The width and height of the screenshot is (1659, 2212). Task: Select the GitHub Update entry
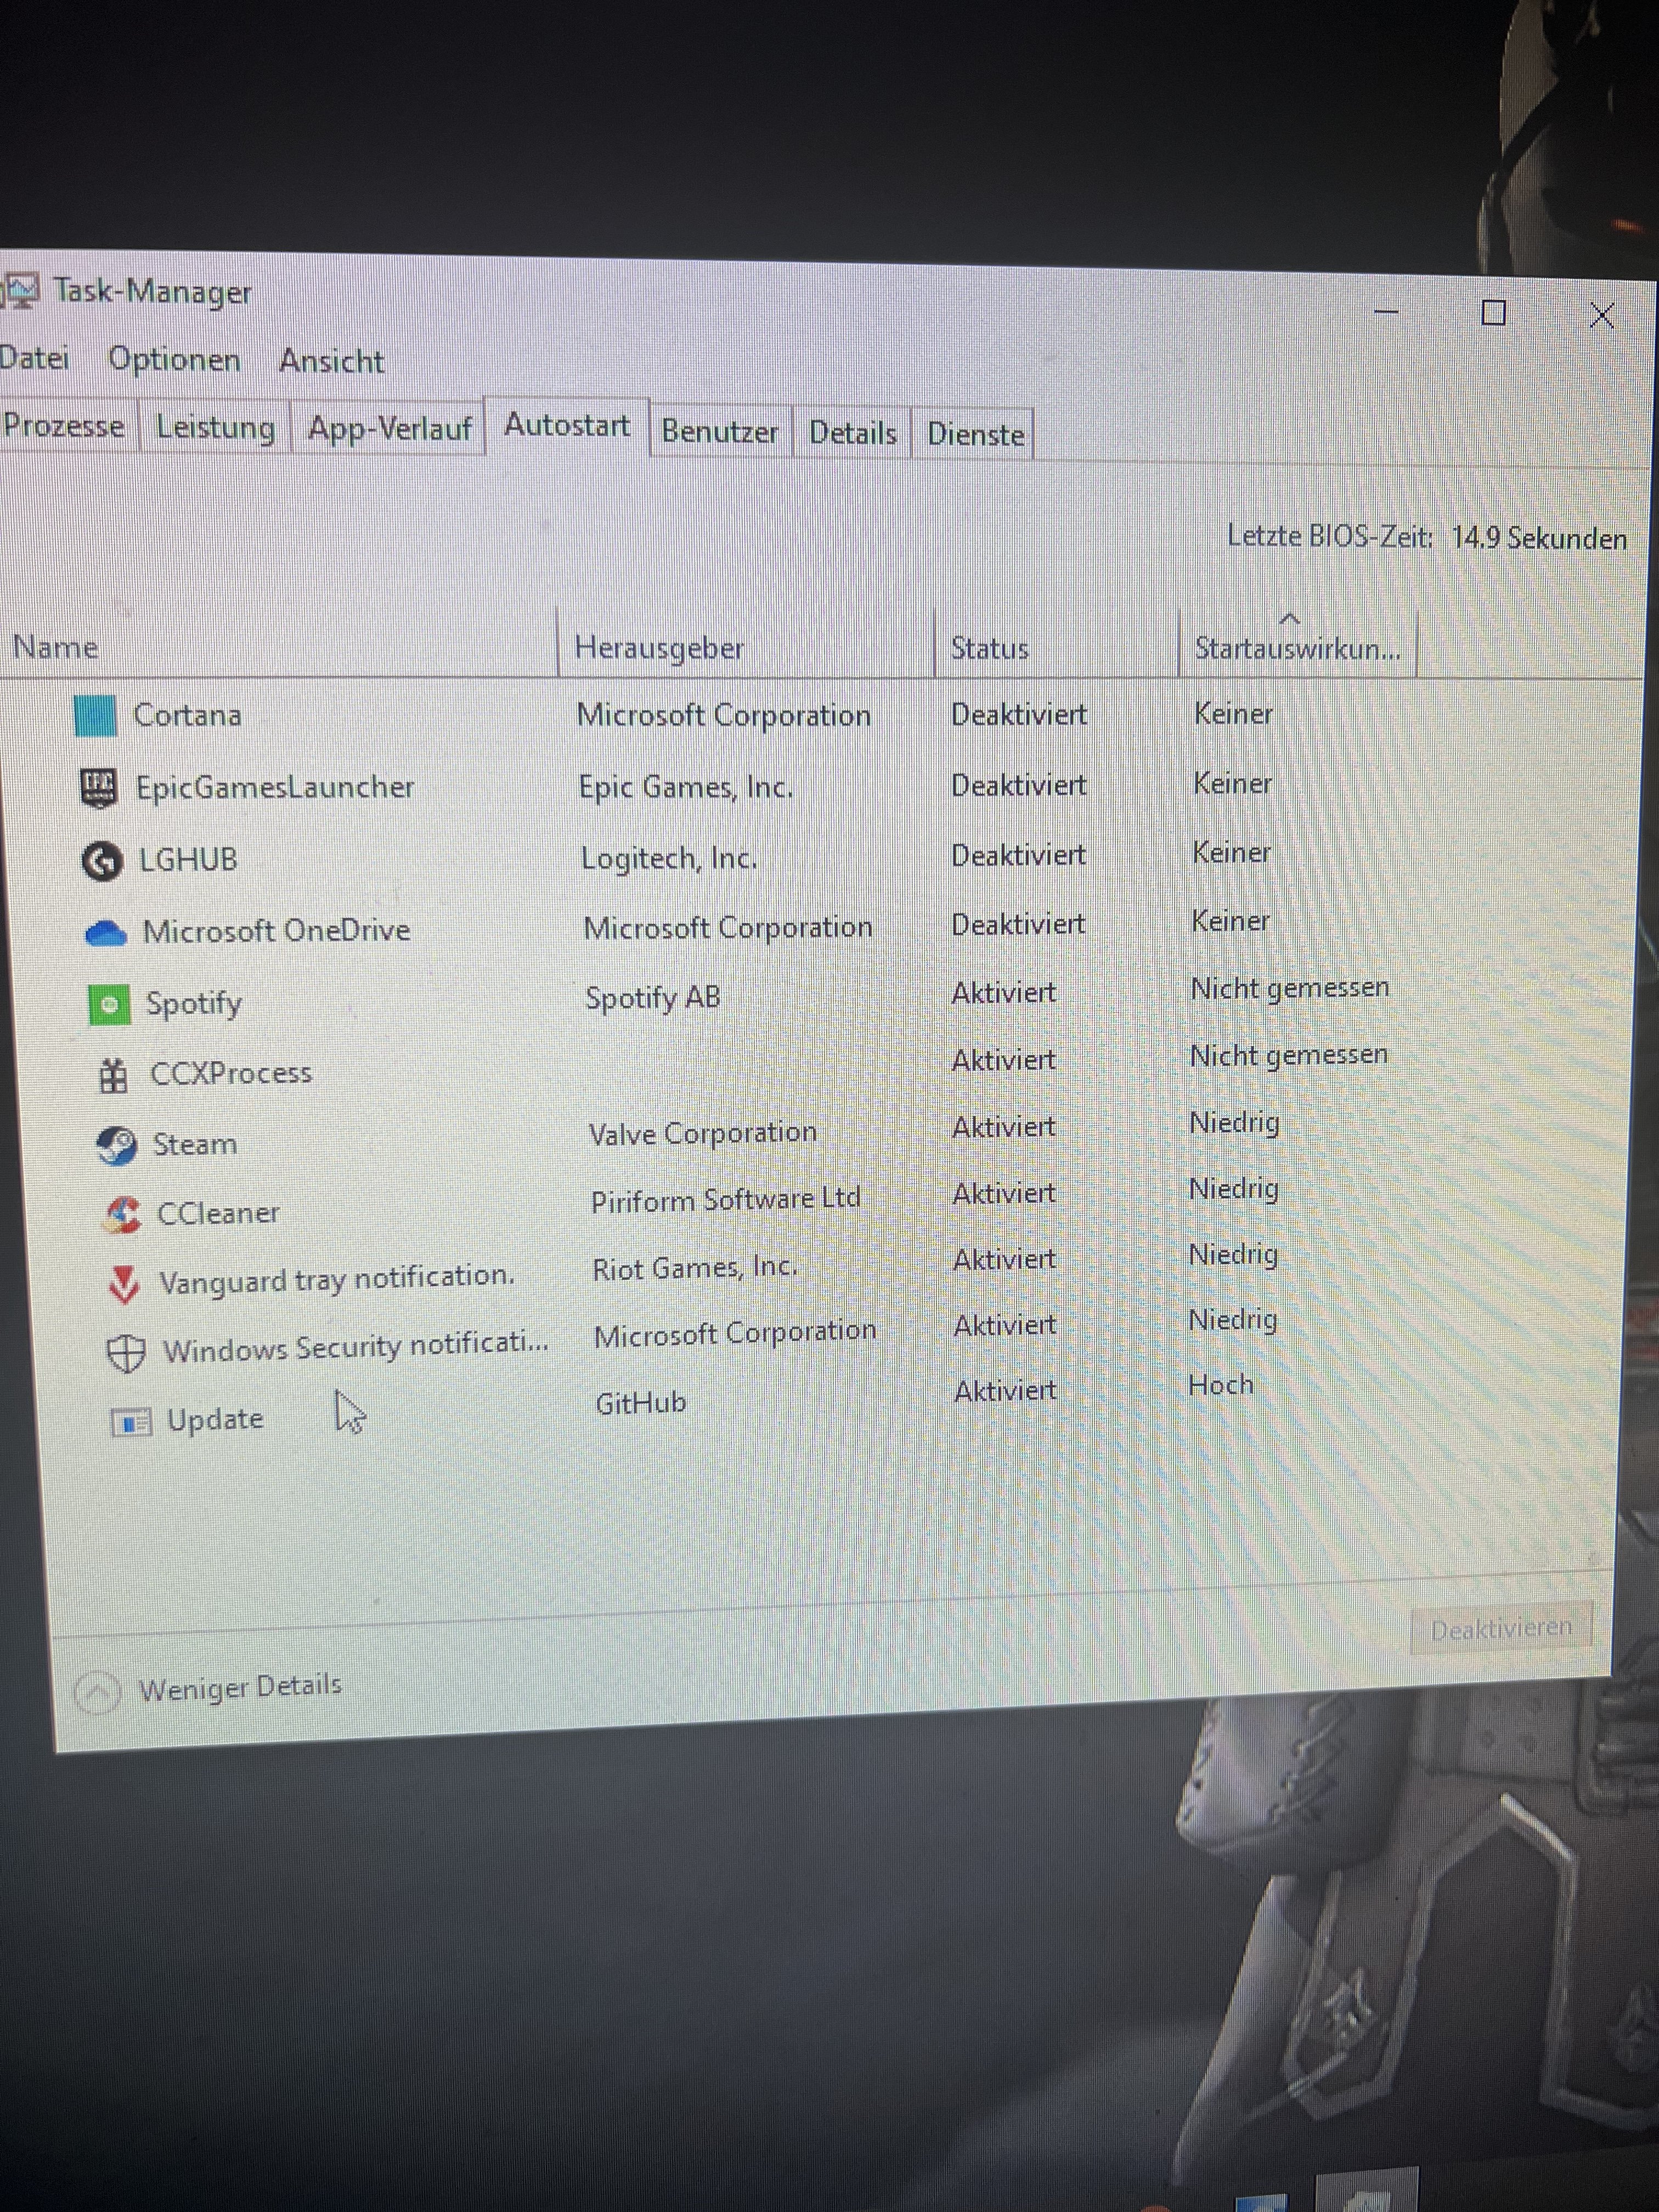[x=214, y=1419]
